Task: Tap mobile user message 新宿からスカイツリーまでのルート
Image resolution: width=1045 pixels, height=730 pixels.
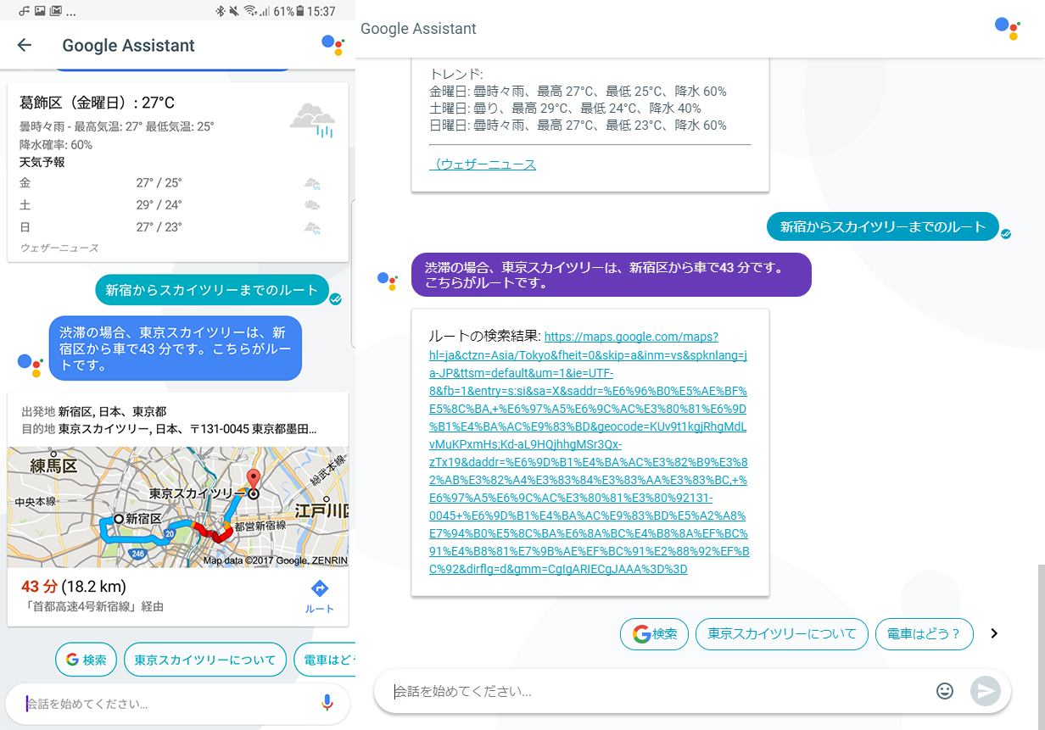Action: pos(211,290)
